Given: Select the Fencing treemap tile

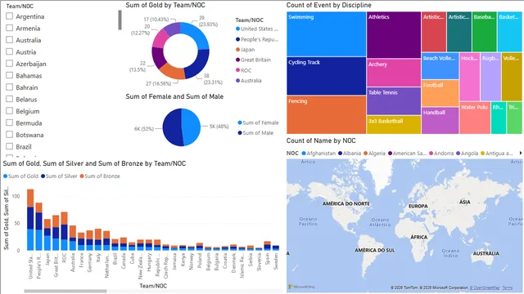Looking at the screenshot, I should click(326, 115).
